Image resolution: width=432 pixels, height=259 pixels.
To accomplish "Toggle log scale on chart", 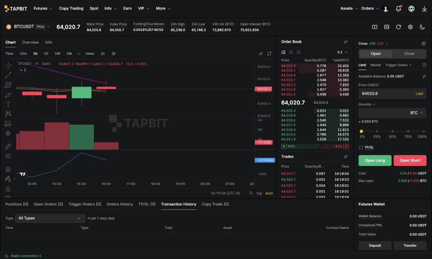I will pyautogui.click(x=259, y=193).
